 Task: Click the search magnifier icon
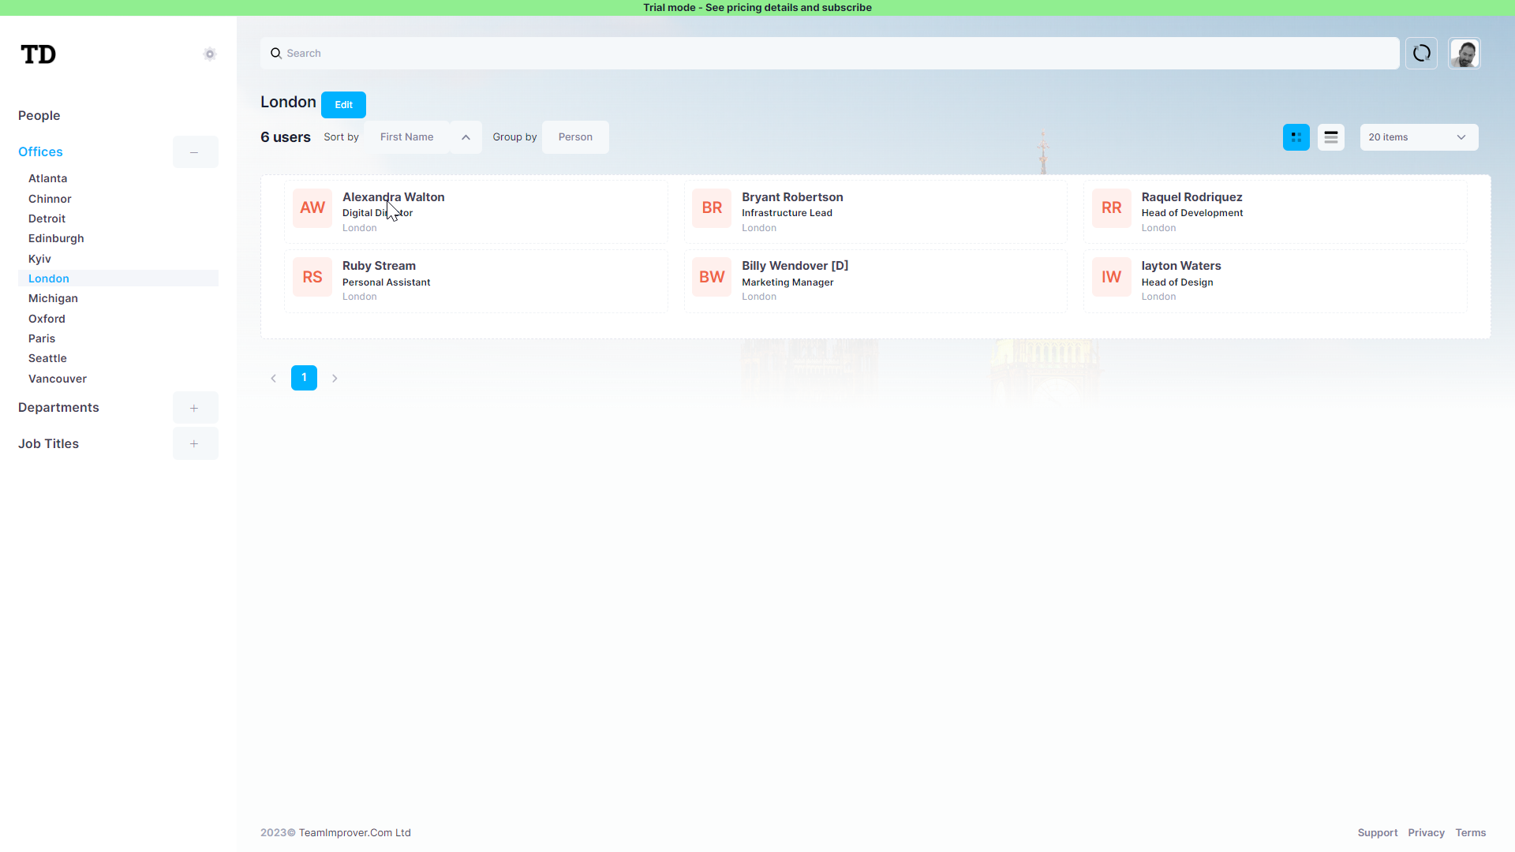tap(276, 53)
